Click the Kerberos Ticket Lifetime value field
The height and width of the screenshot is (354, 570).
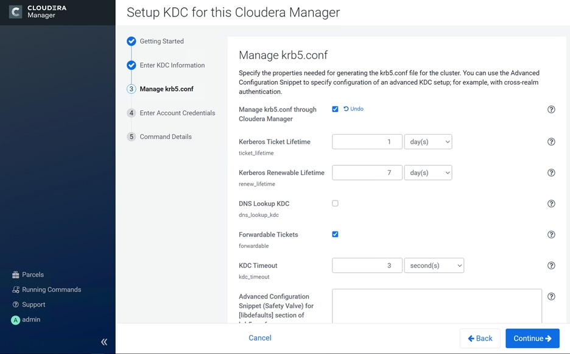(x=367, y=141)
